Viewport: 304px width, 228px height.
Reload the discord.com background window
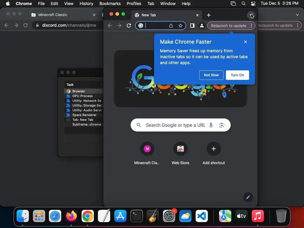point(26,25)
